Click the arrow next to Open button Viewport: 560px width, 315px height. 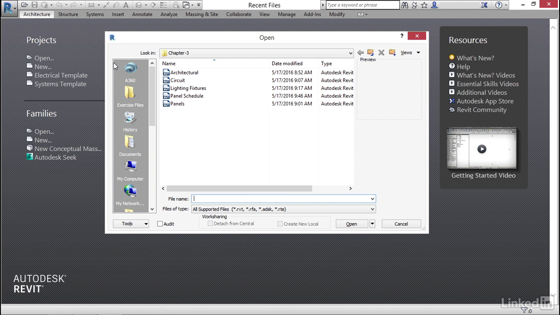click(x=372, y=224)
